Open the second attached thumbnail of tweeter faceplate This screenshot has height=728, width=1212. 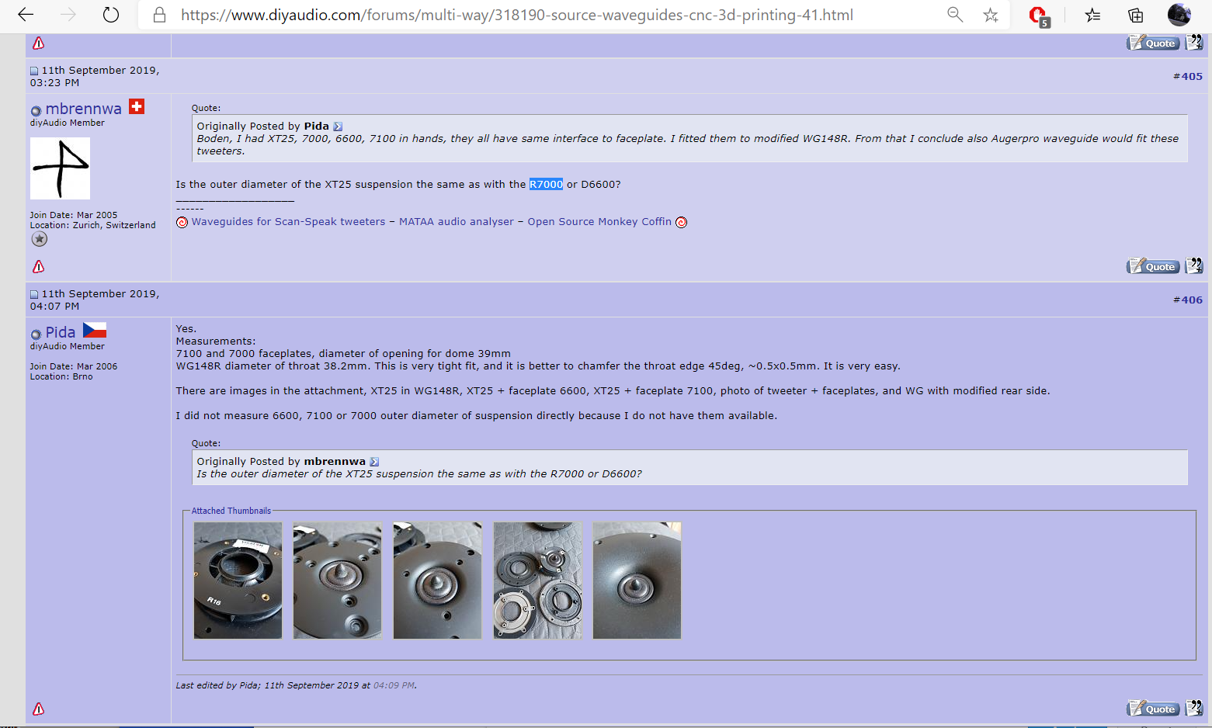pyautogui.click(x=337, y=581)
